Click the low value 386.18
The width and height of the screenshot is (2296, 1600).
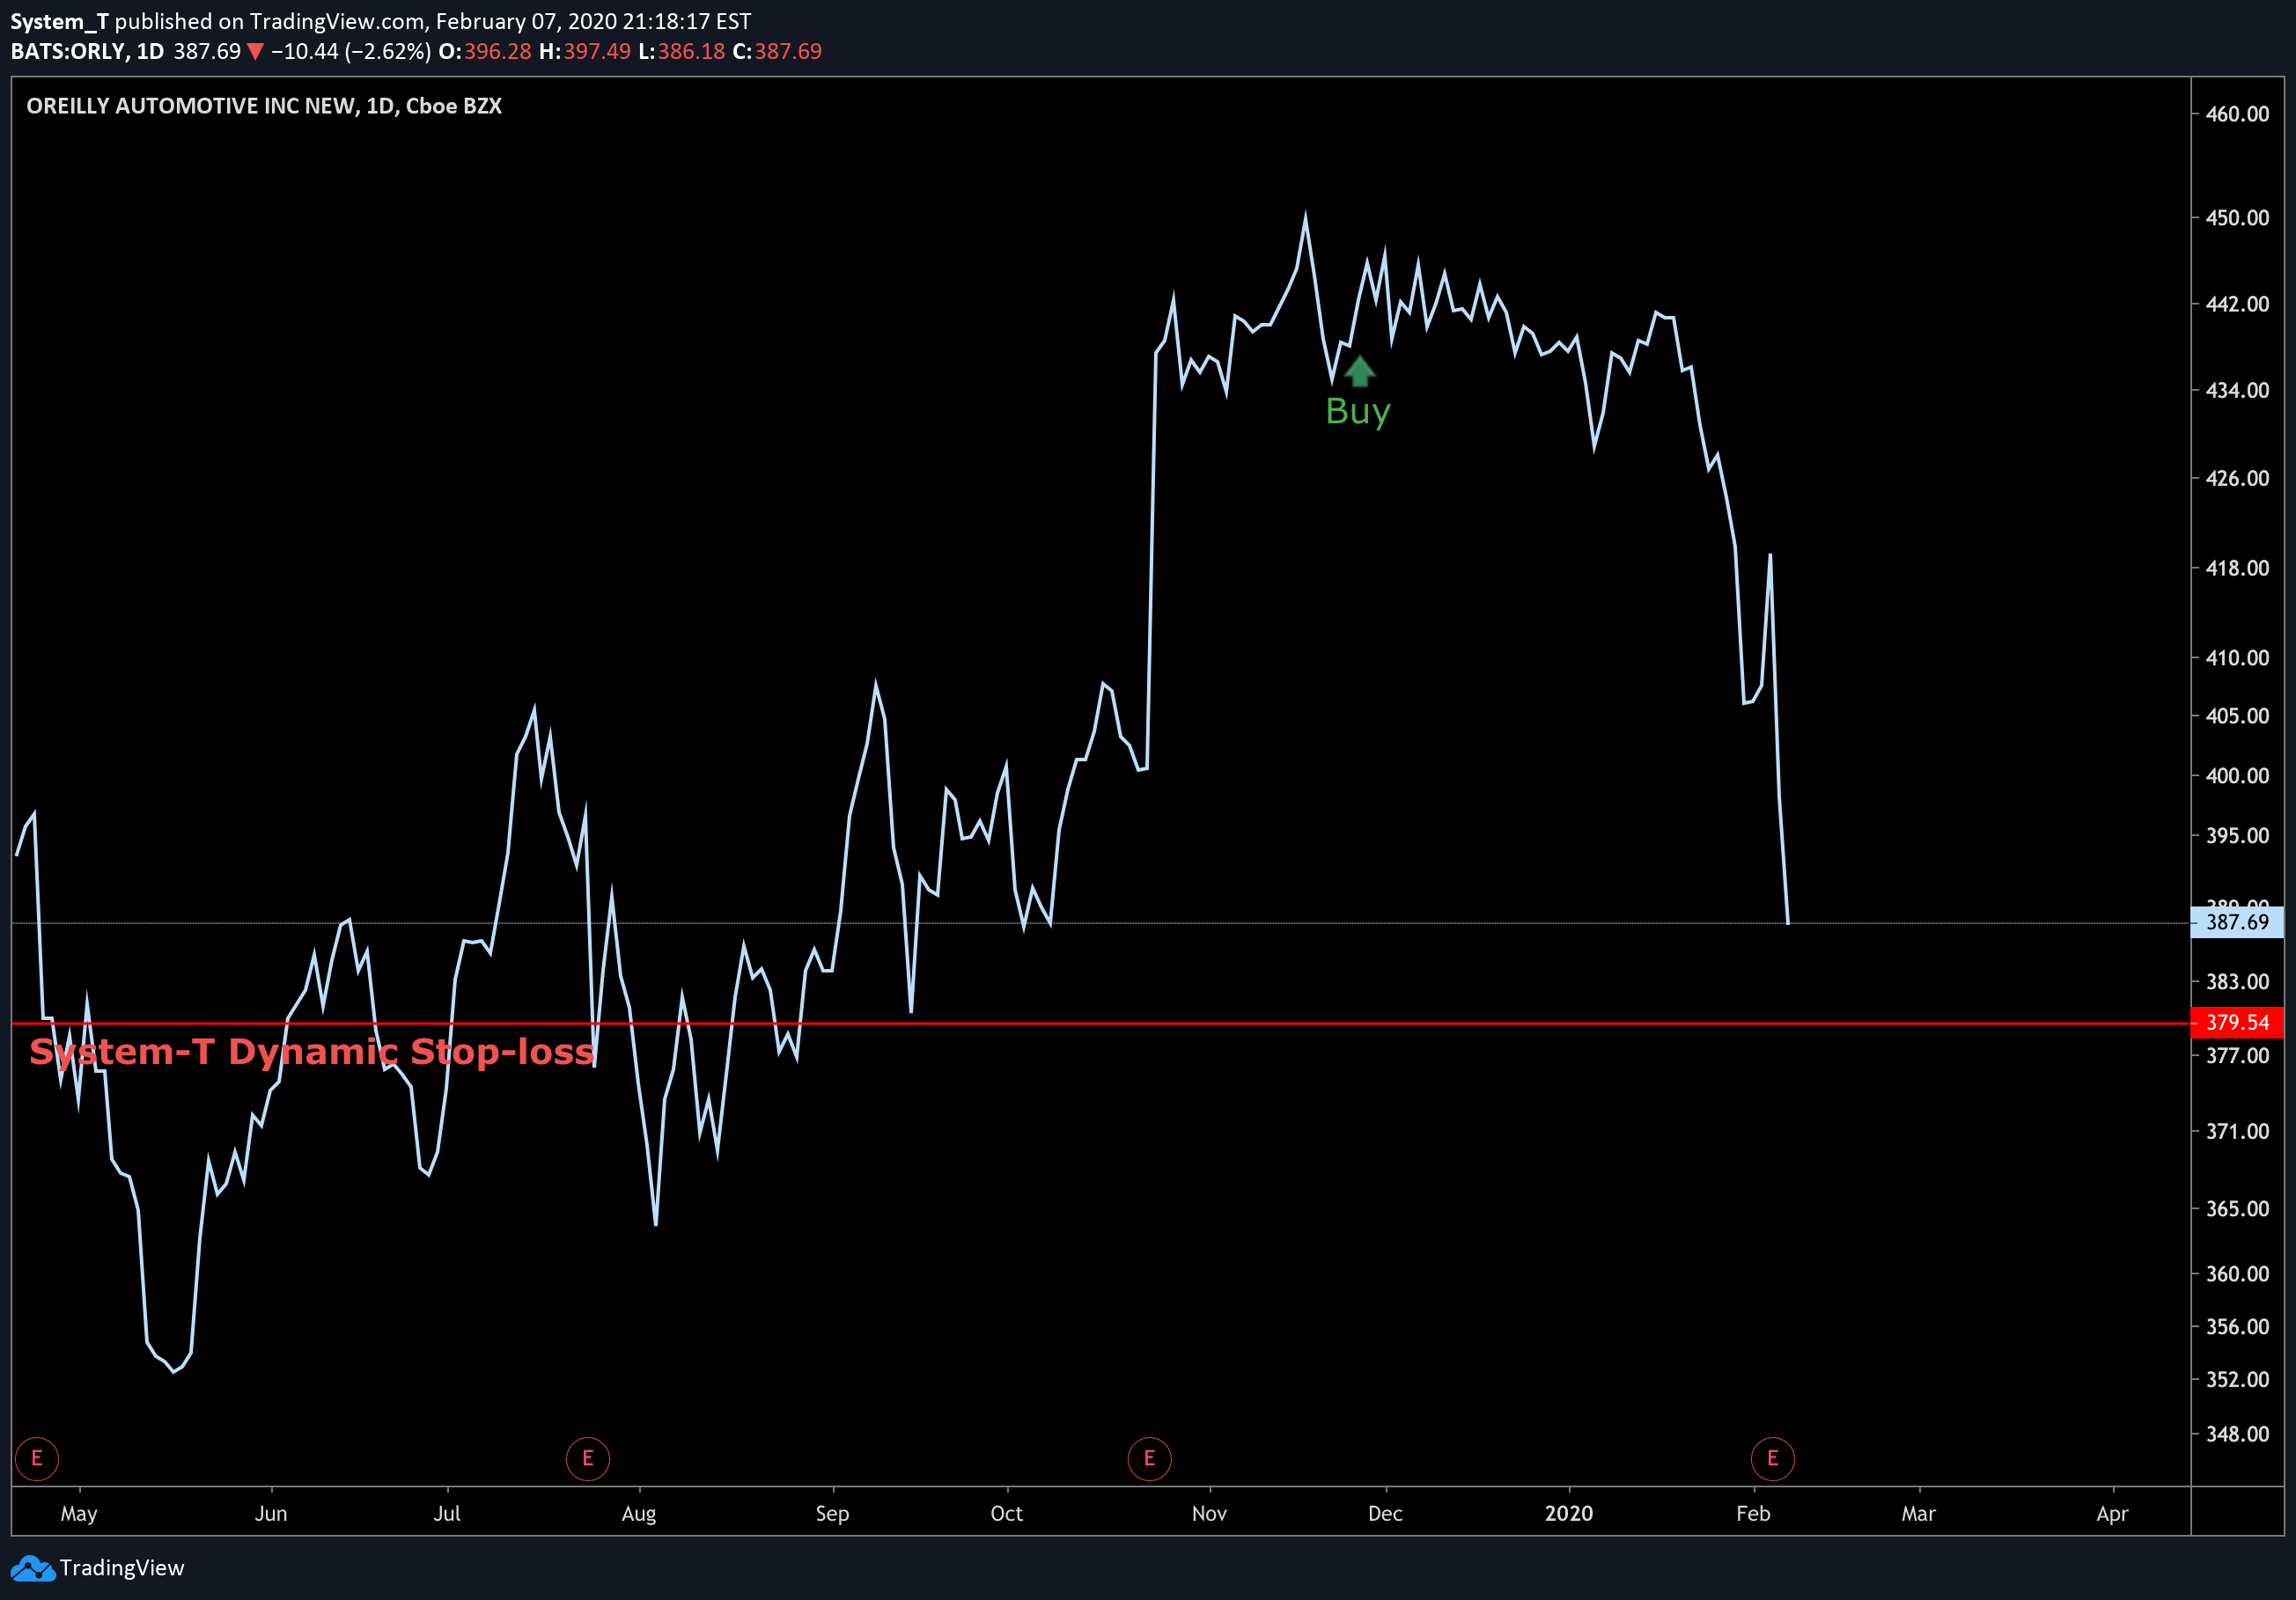point(691,51)
